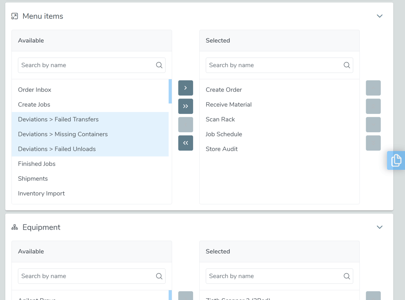Screen dimensions: 405x300
Task: Collapse the Equipment section chevron
Action: point(380,227)
